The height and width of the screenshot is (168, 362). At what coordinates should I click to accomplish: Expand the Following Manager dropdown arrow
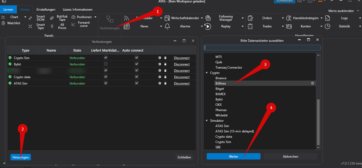point(243,18)
